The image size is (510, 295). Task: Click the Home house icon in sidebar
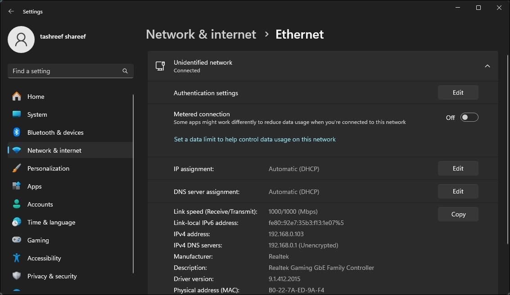(17, 97)
